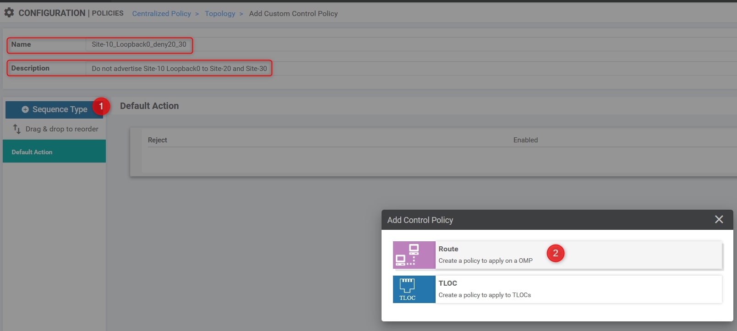
Task: Click the Sequence Type button label
Action: click(60, 109)
